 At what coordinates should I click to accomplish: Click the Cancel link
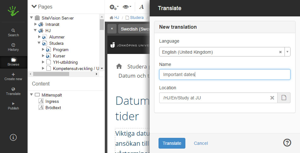201,143
